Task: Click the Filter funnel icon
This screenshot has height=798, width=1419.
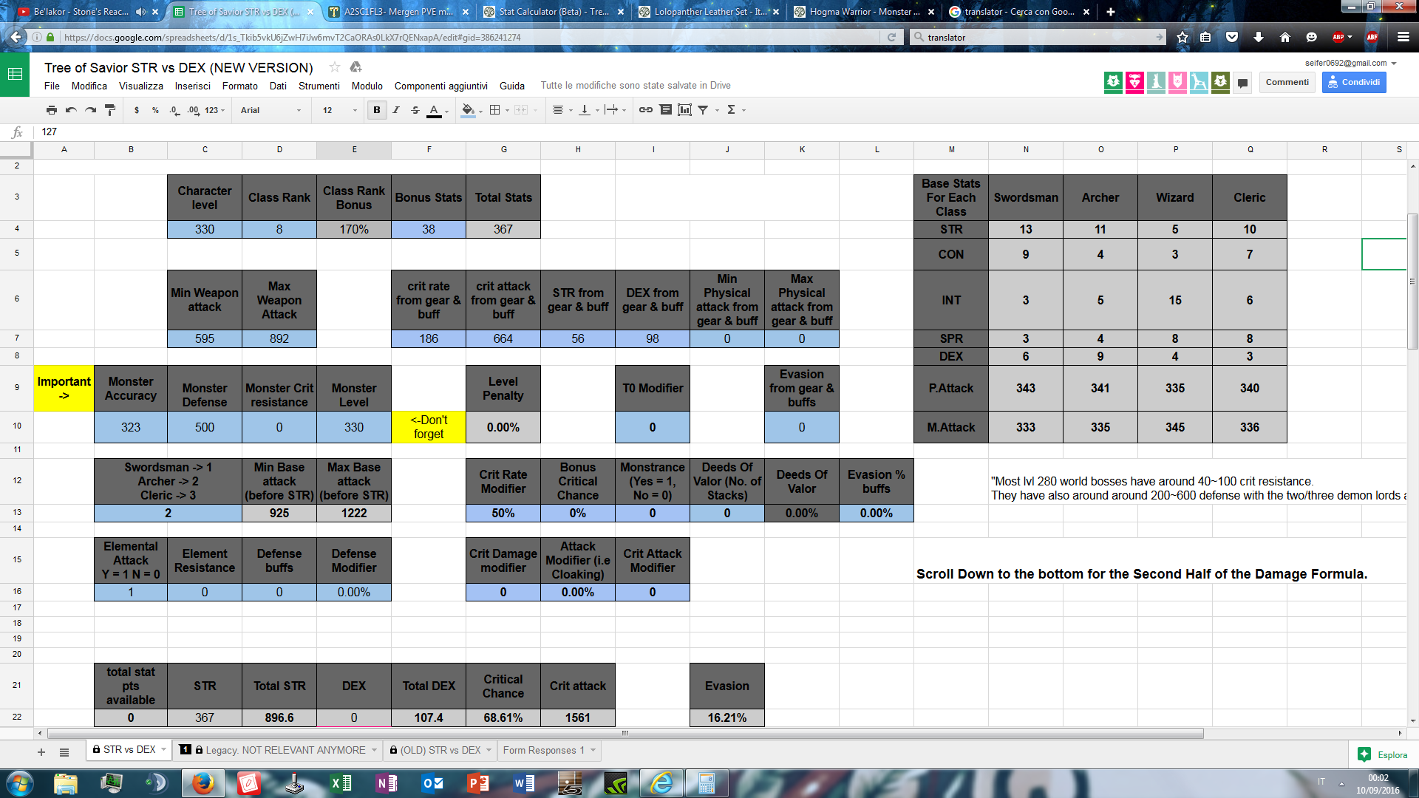Action: click(x=703, y=110)
